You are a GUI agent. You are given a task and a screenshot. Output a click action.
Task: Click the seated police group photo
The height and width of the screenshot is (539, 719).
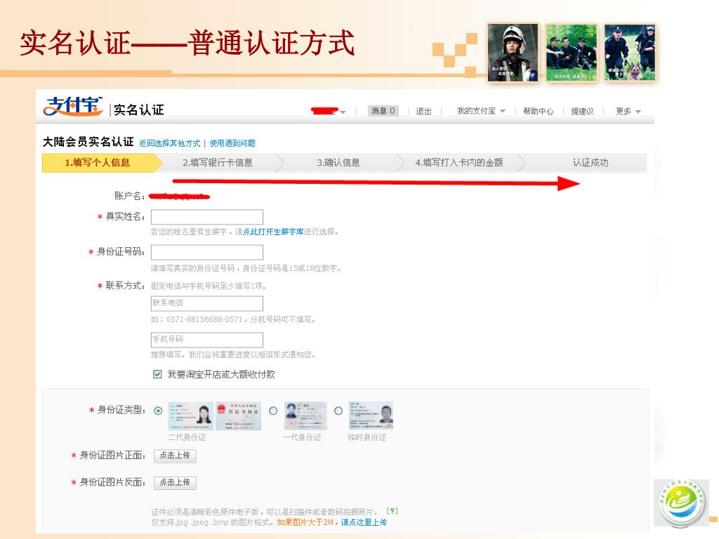click(x=572, y=53)
